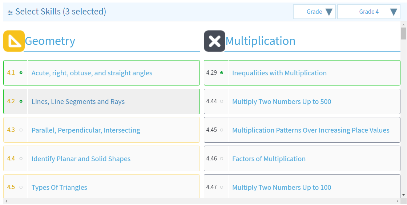Enable the 4.44 skill selection circle
The image size is (407, 205).
[222, 101]
